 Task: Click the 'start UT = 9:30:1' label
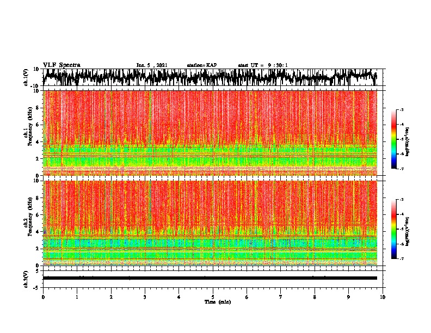tap(263, 65)
